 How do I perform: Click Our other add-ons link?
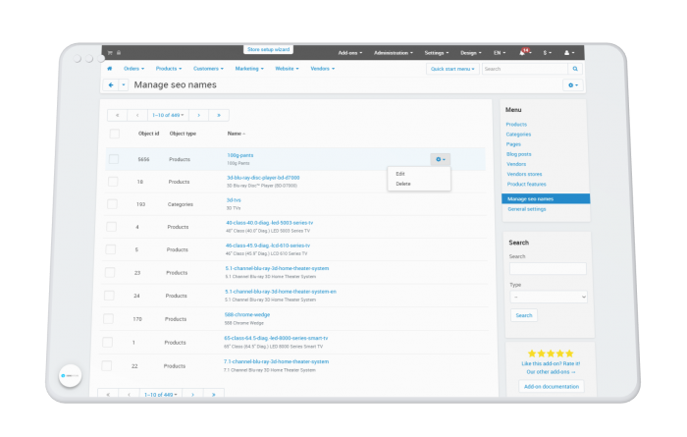pos(551,371)
